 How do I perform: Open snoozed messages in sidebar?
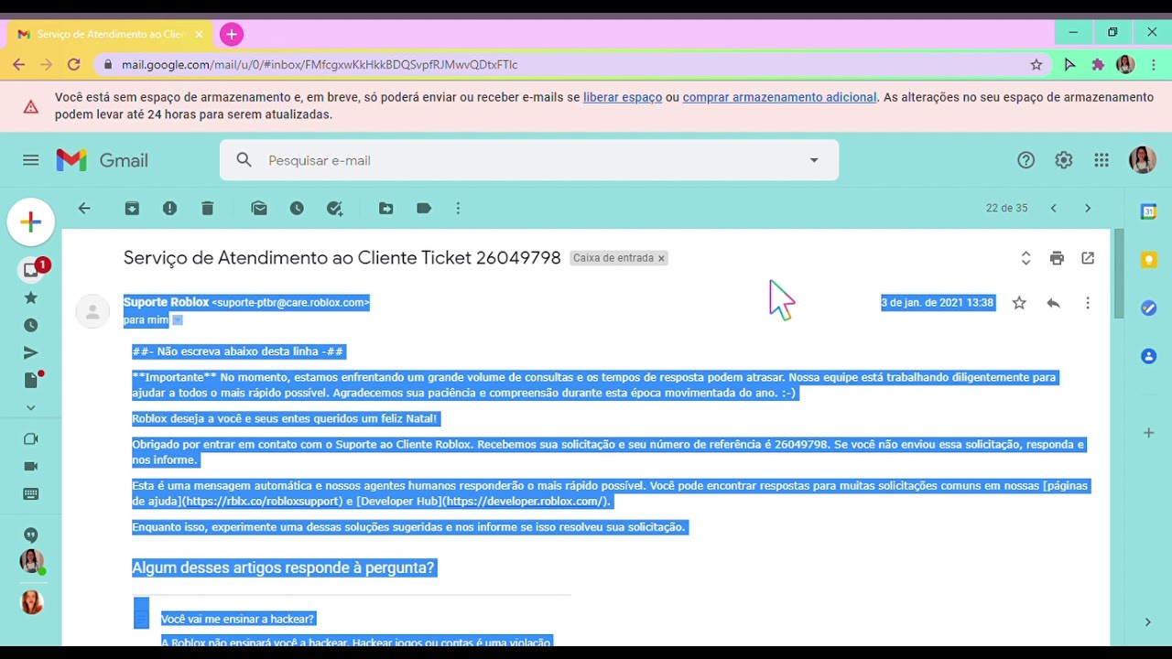click(31, 325)
